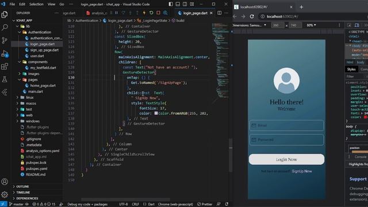Toggle primary sidebar layout icon

[x=171, y=4]
